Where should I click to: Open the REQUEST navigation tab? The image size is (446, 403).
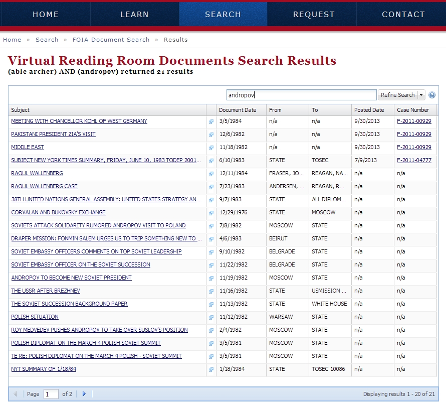point(314,15)
